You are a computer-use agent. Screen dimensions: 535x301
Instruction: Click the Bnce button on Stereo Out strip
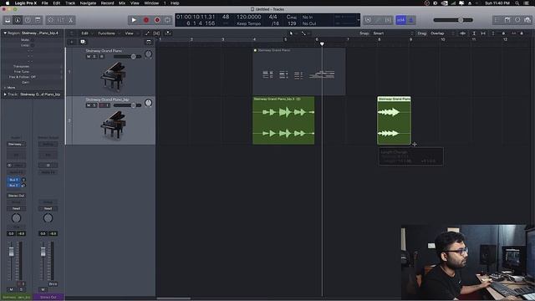(x=53, y=284)
